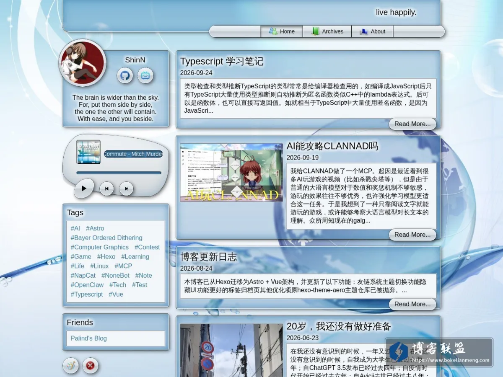Select the #Test tag
Screen dimensions: 503x377
tap(140, 285)
